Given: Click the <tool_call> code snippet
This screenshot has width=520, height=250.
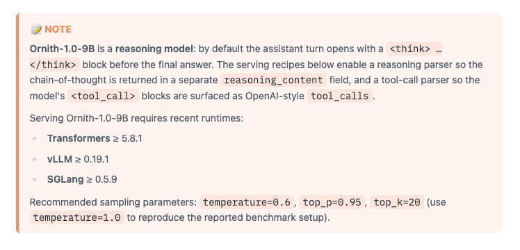Looking at the screenshot, I should point(103,96).
